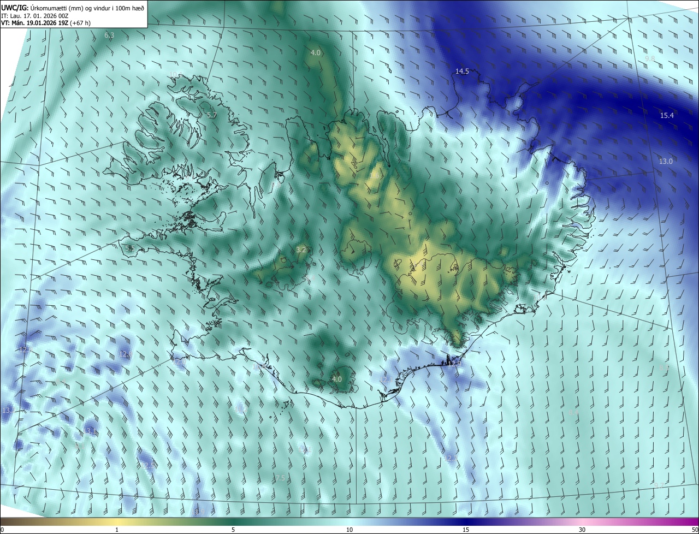Click the colorbar tick label 50
This screenshot has height=534, width=699.
[695, 530]
